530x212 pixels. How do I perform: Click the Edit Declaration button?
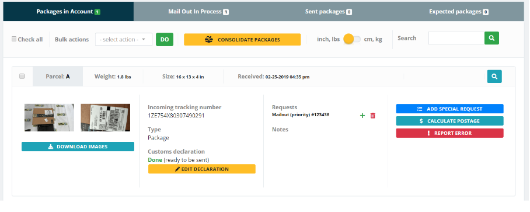click(202, 169)
